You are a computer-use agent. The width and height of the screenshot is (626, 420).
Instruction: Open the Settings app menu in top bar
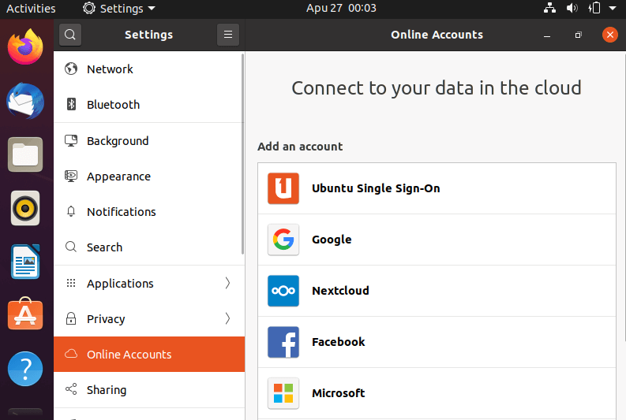pyautogui.click(x=118, y=9)
